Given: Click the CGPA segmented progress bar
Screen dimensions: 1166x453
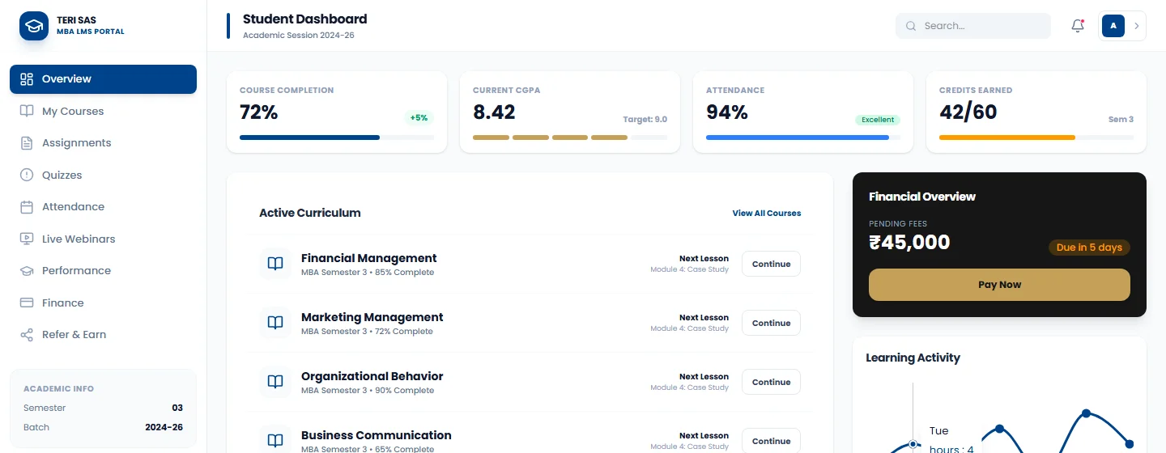Looking at the screenshot, I should click(x=570, y=138).
